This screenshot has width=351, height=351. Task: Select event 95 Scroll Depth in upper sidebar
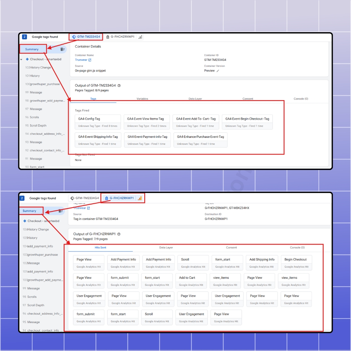[36, 125]
